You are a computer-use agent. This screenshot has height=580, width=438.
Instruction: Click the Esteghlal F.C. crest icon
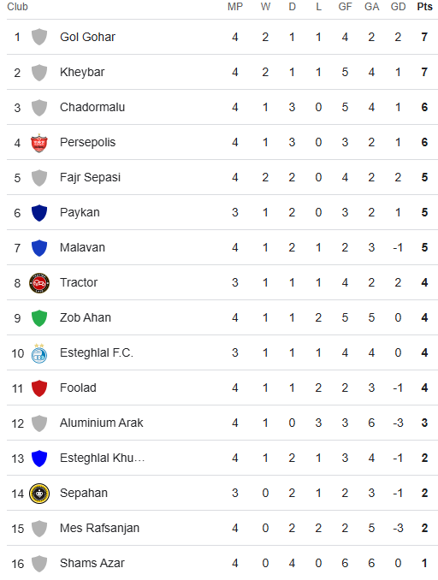[x=39, y=353]
